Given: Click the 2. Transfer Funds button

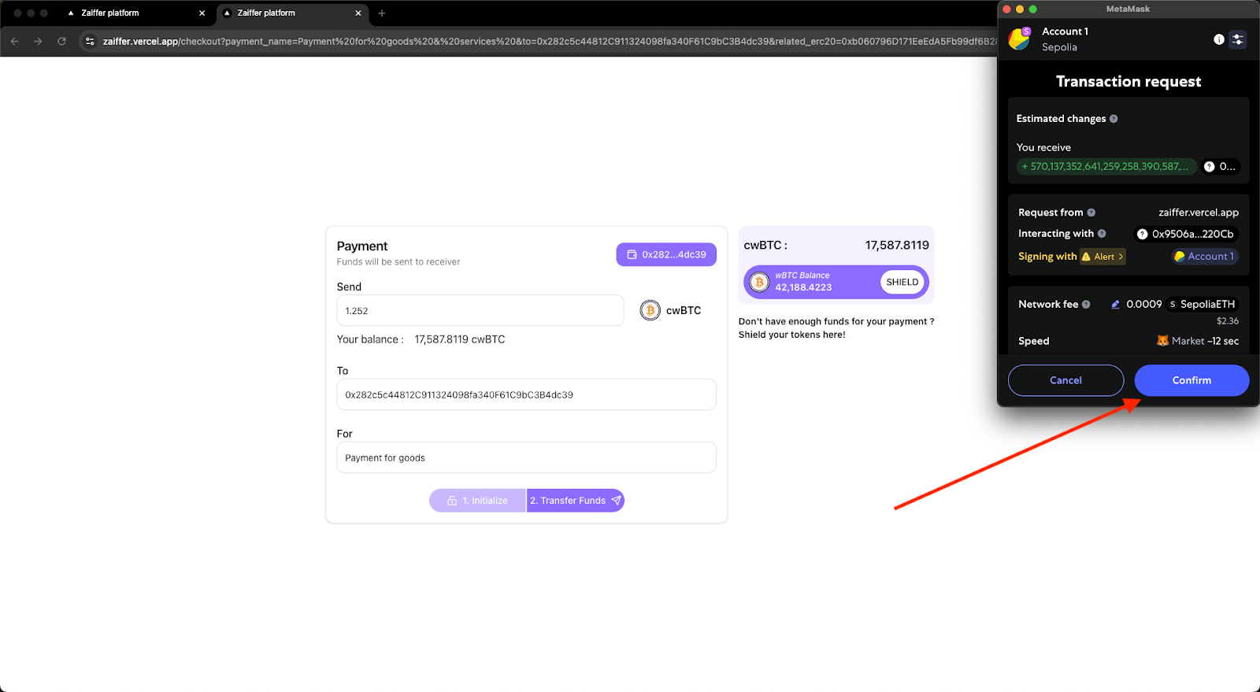Looking at the screenshot, I should (576, 501).
